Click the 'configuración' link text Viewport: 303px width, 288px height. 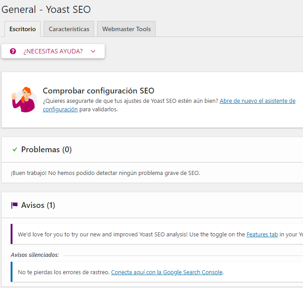pos(60,109)
